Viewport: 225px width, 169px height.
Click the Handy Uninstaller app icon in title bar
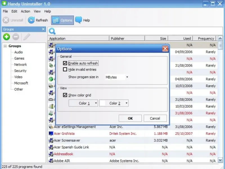point(4,3)
